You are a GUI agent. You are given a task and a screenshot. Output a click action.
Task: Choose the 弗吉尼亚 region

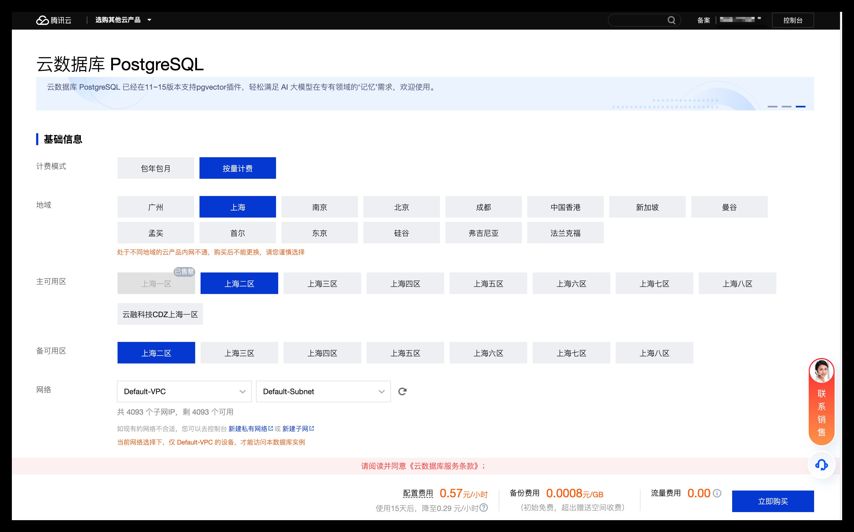pos(483,233)
